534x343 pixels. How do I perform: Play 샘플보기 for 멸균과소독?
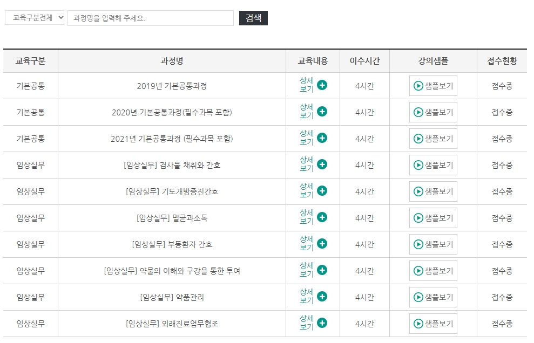coord(433,218)
